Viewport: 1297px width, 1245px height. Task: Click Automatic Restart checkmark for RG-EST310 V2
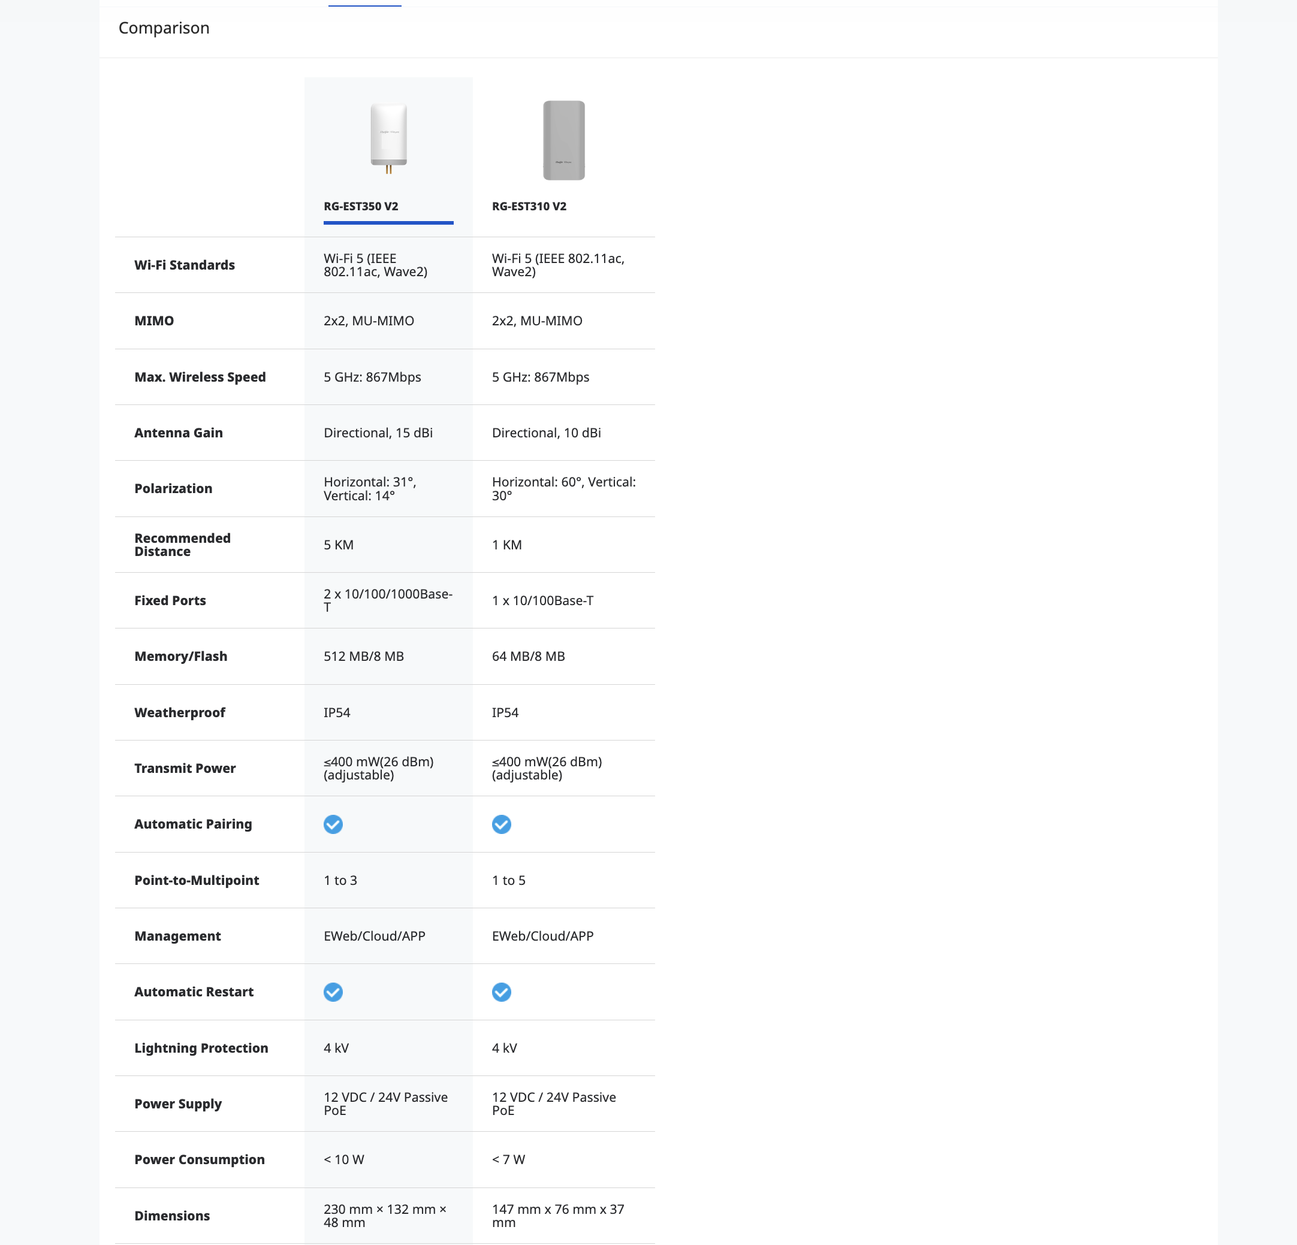(x=502, y=992)
